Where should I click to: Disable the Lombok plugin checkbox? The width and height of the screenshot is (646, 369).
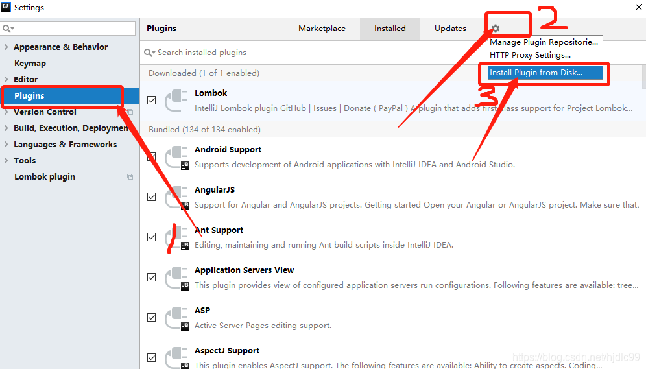[x=152, y=101]
